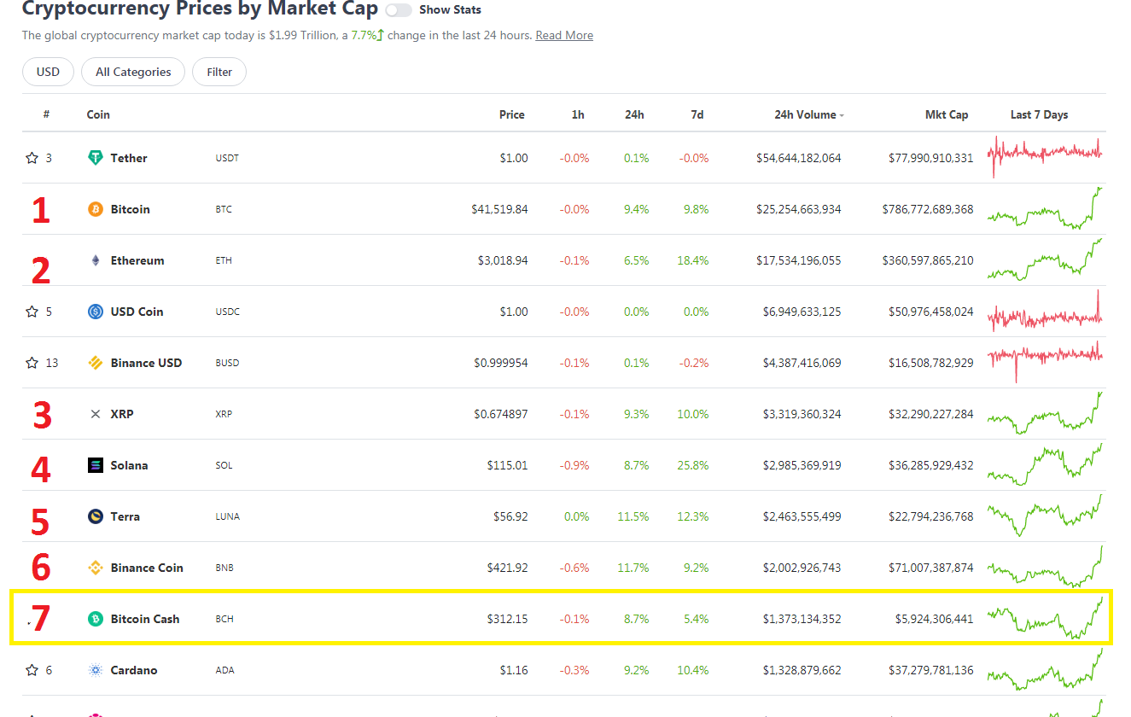
Task: Click the Binance USD logo icon
Action: (x=96, y=363)
